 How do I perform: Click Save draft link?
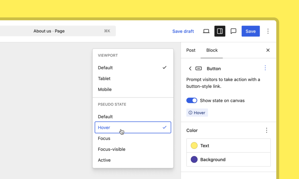183,31
